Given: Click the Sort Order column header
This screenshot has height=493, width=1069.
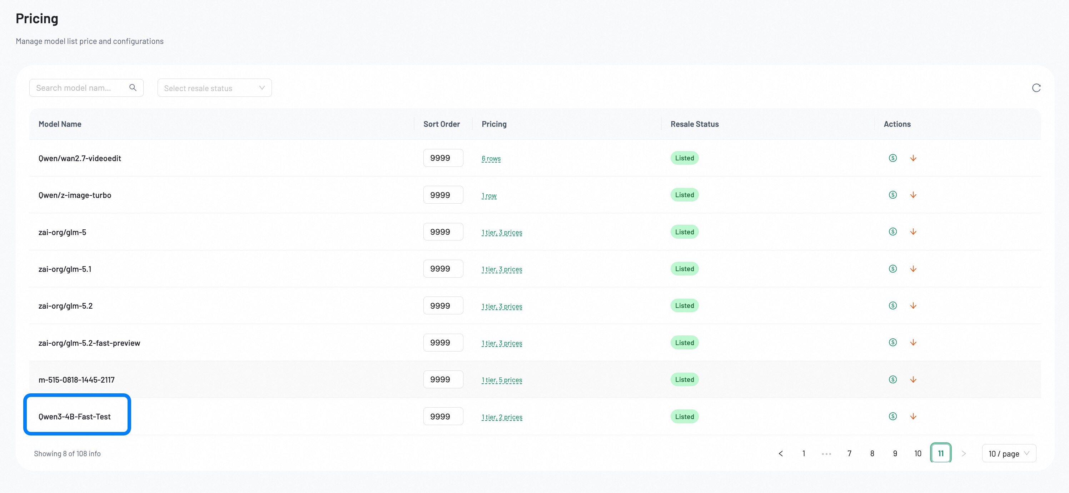Looking at the screenshot, I should (x=442, y=124).
